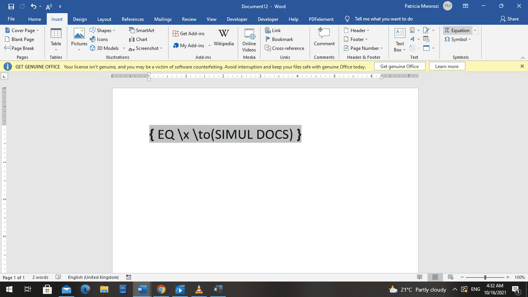Open the Design ribbon tab

(80, 19)
